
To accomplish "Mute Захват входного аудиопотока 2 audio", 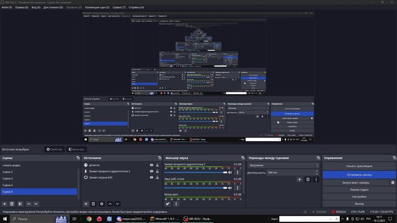I will (x=230, y=172).
